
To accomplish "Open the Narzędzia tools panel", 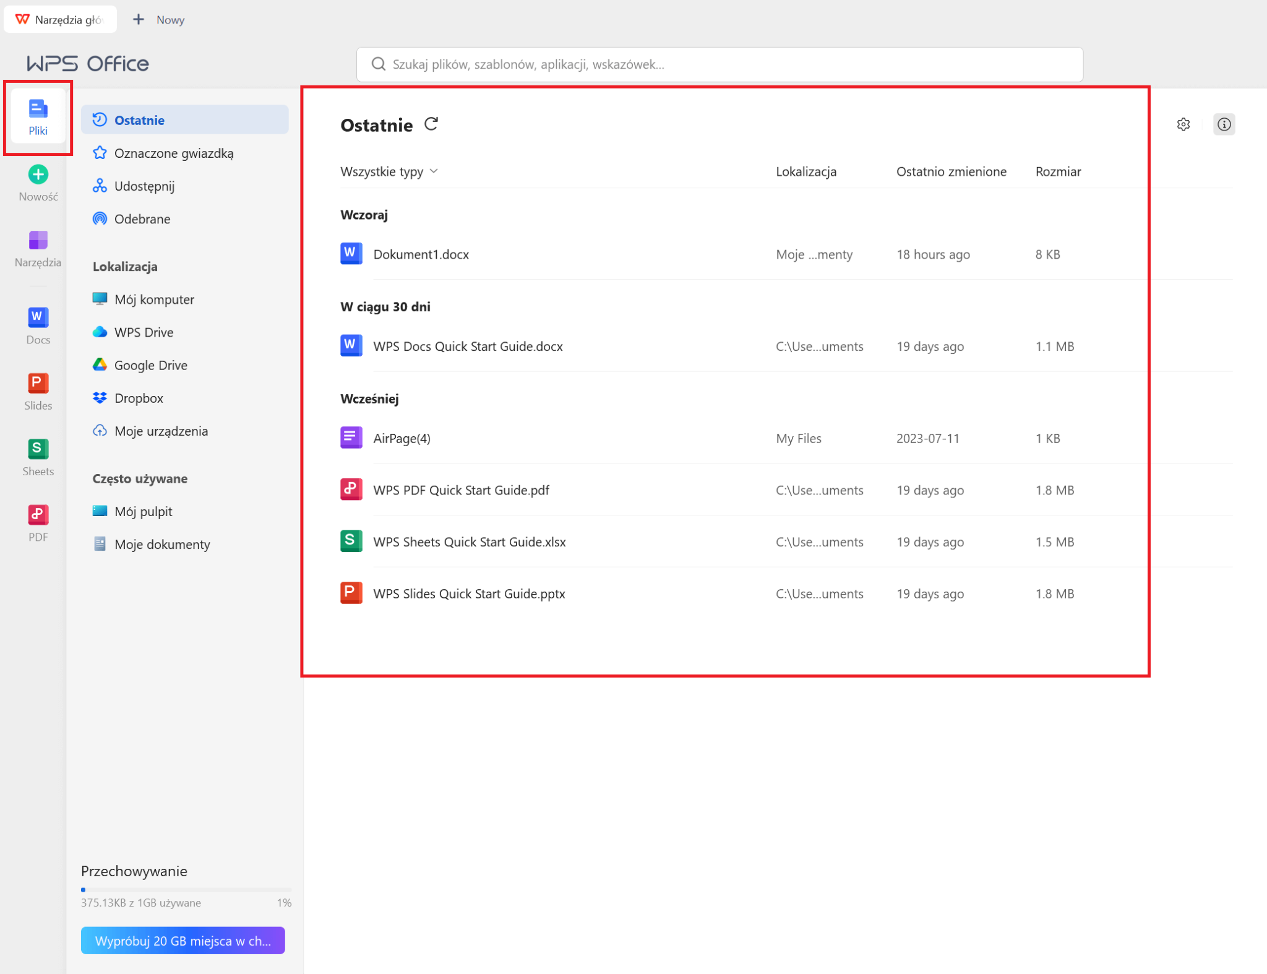I will pos(38,248).
